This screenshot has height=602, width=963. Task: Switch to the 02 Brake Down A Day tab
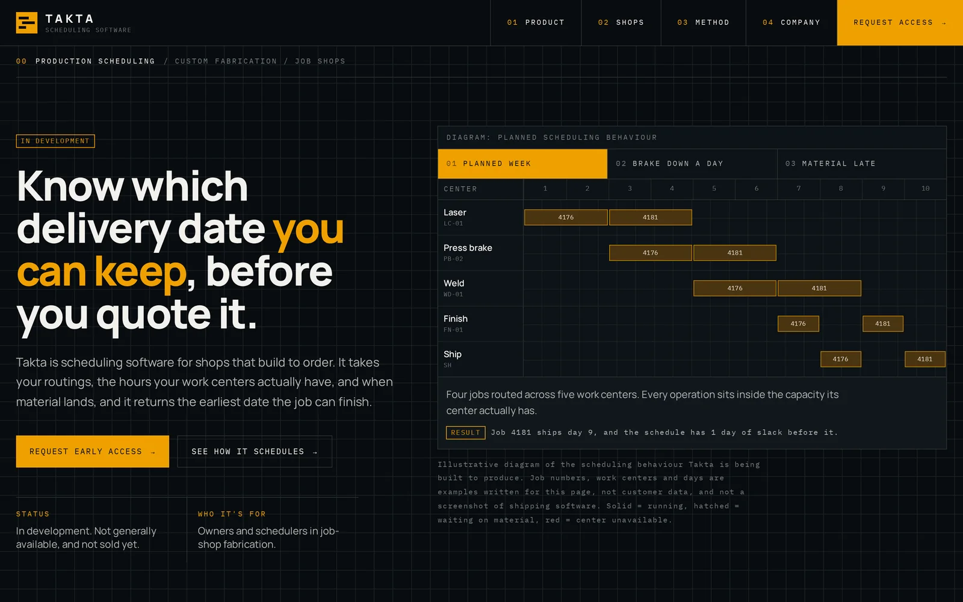click(x=692, y=164)
